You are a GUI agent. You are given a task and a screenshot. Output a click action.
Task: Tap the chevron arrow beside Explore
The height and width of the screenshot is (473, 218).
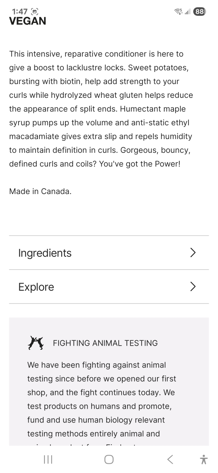coord(193,287)
